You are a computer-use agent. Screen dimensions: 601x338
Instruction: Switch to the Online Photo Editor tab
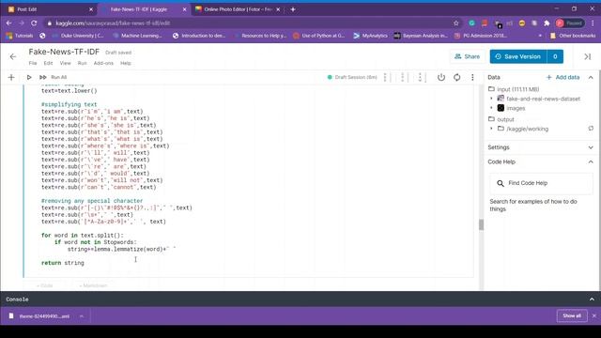click(237, 9)
